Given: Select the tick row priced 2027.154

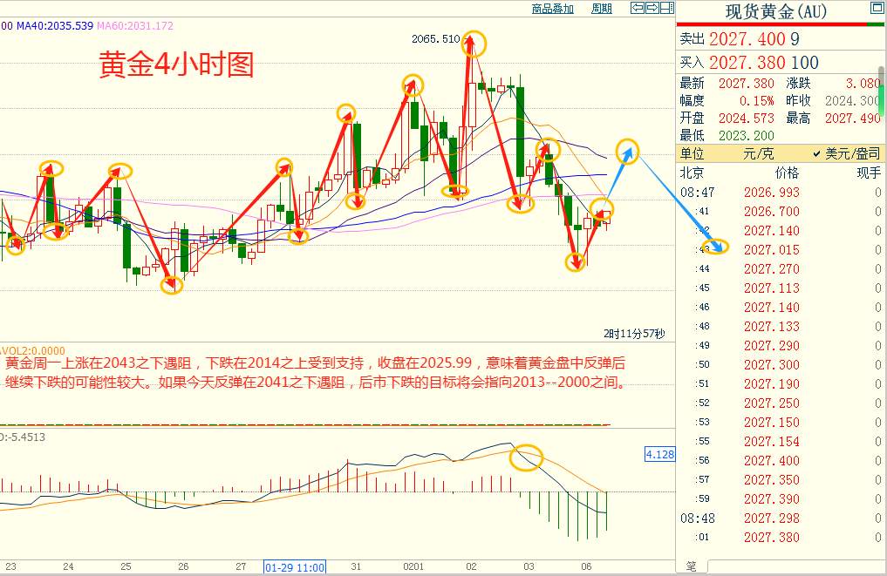Looking at the screenshot, I should (781, 442).
